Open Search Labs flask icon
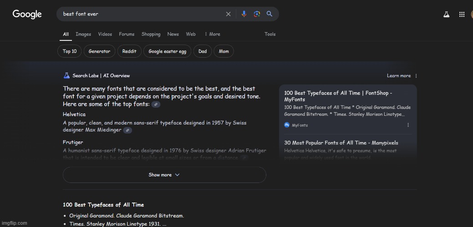 tap(447, 15)
